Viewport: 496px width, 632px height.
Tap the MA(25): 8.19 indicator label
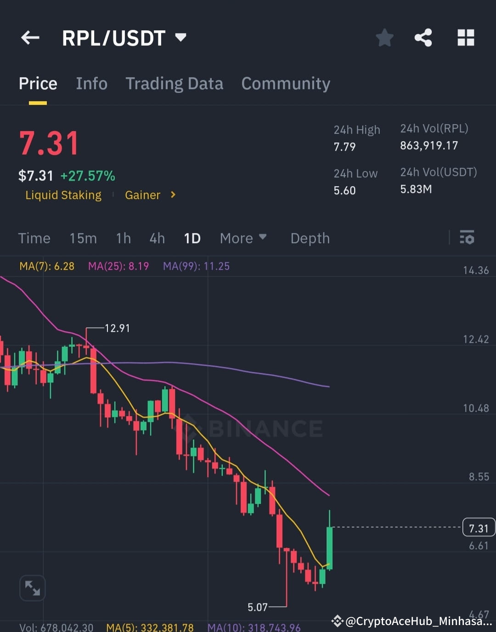[118, 266]
